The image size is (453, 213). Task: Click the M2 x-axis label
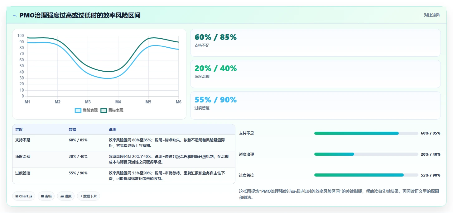58,102
